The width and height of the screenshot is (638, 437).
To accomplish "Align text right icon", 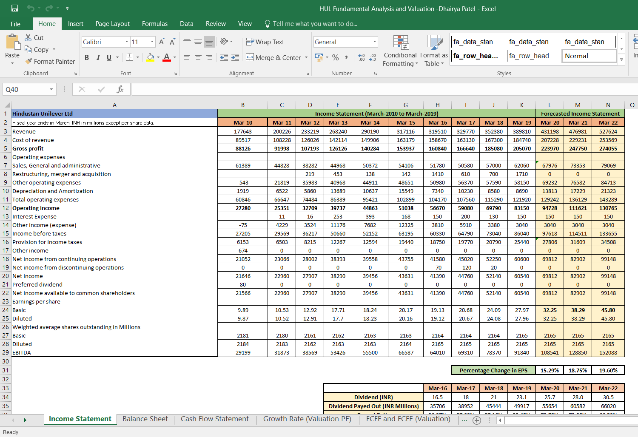I will click(x=209, y=57).
